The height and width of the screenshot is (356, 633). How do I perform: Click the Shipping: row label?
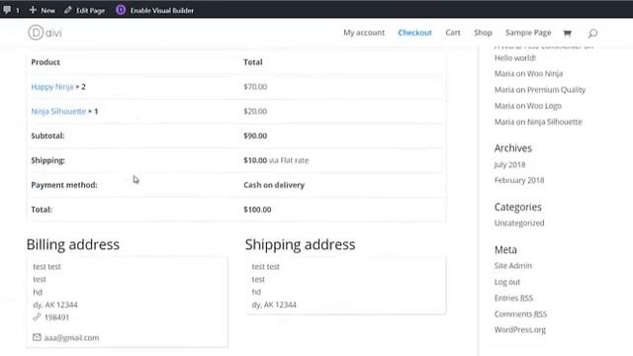(48, 160)
